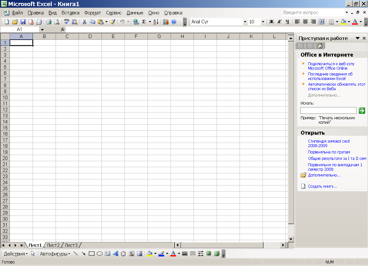
Task: Click the yellow Fill Color bucket in formatting toolbar
Action: click(x=343, y=22)
